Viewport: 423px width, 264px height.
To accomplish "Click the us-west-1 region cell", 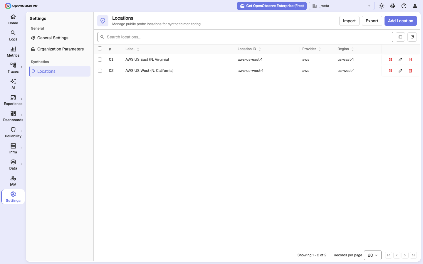I will click(x=346, y=71).
